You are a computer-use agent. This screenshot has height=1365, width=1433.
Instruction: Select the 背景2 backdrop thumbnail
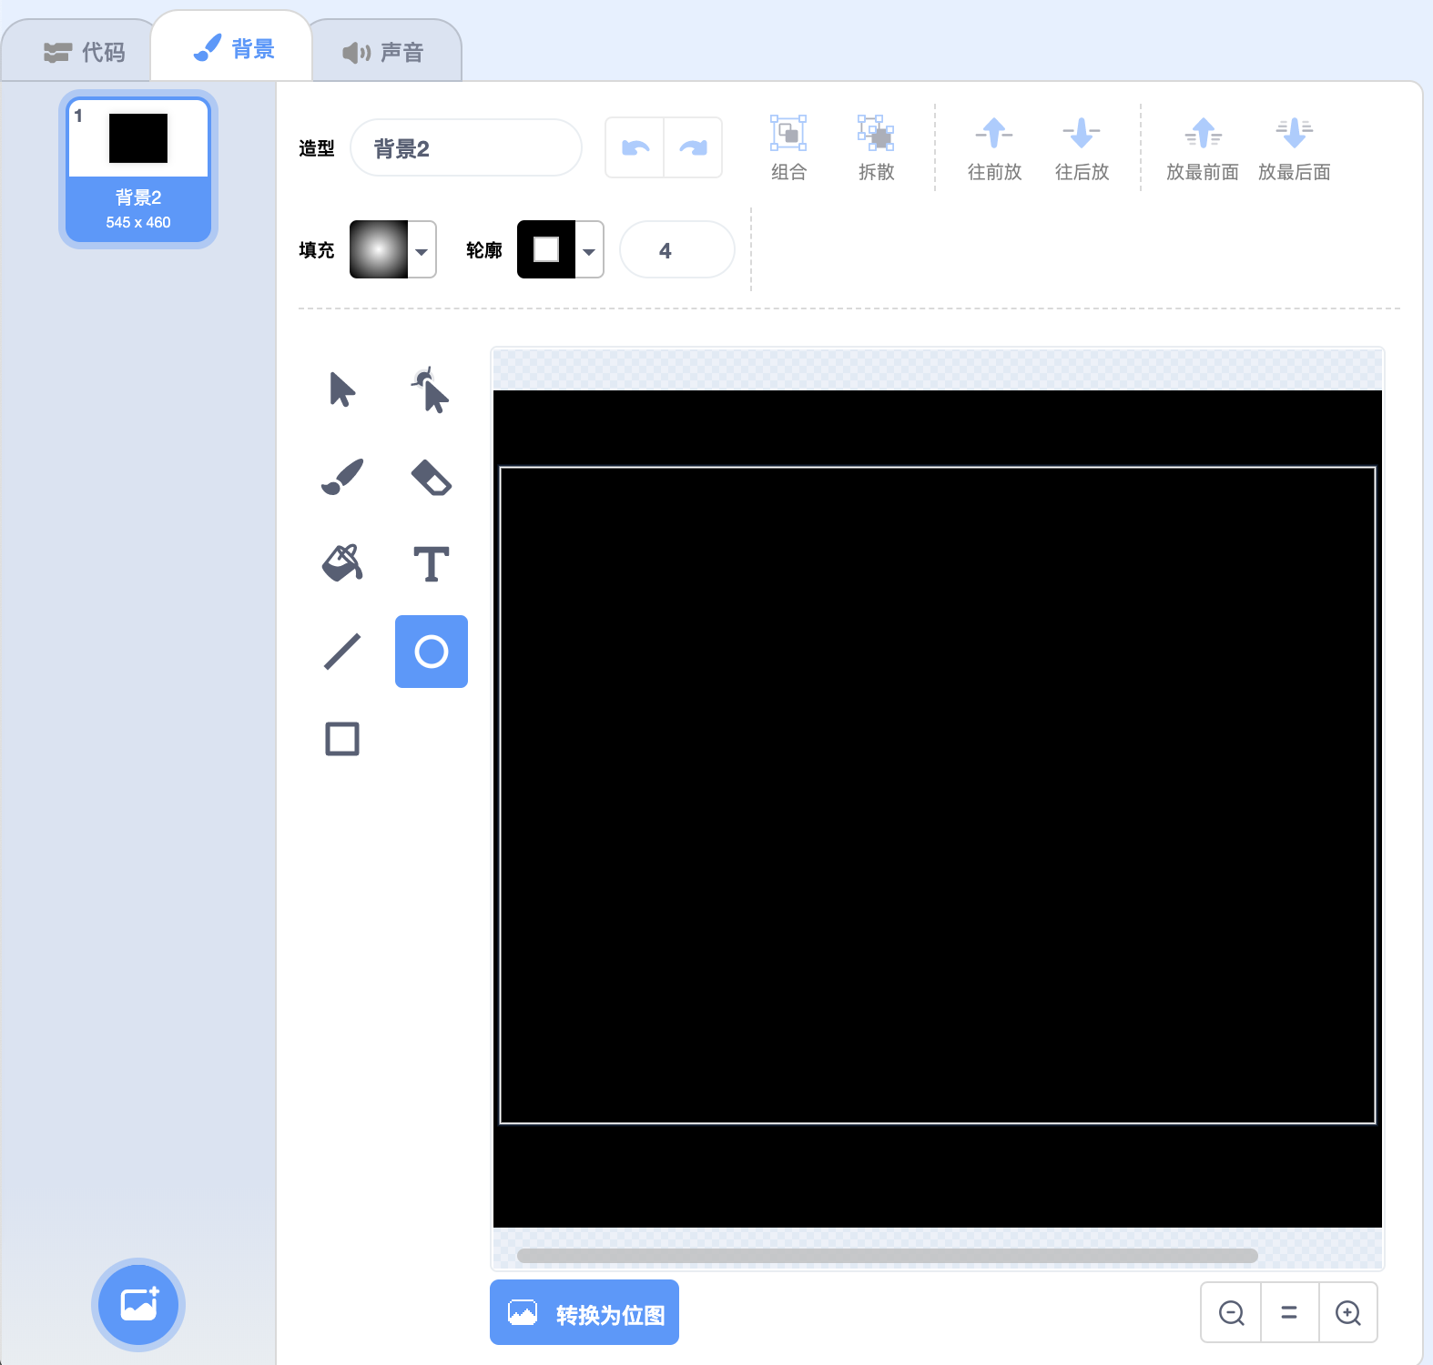click(x=138, y=168)
